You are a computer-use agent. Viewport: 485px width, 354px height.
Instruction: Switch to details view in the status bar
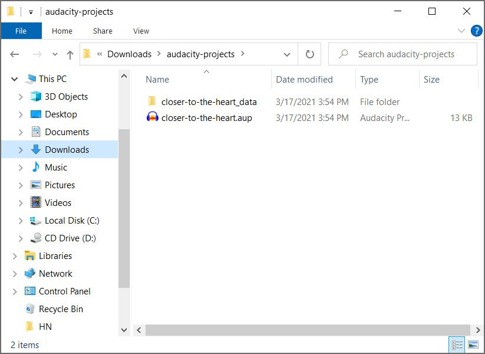[x=457, y=344]
